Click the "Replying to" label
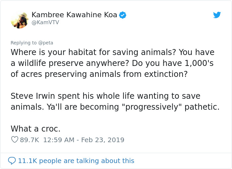The image size is (232, 169). tap(24, 43)
